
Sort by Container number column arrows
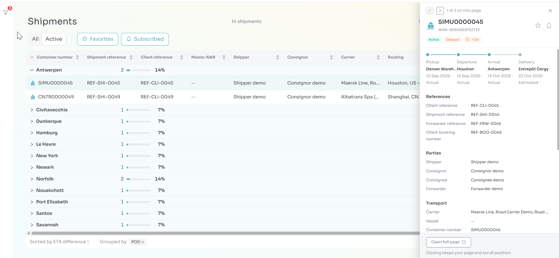(78, 57)
